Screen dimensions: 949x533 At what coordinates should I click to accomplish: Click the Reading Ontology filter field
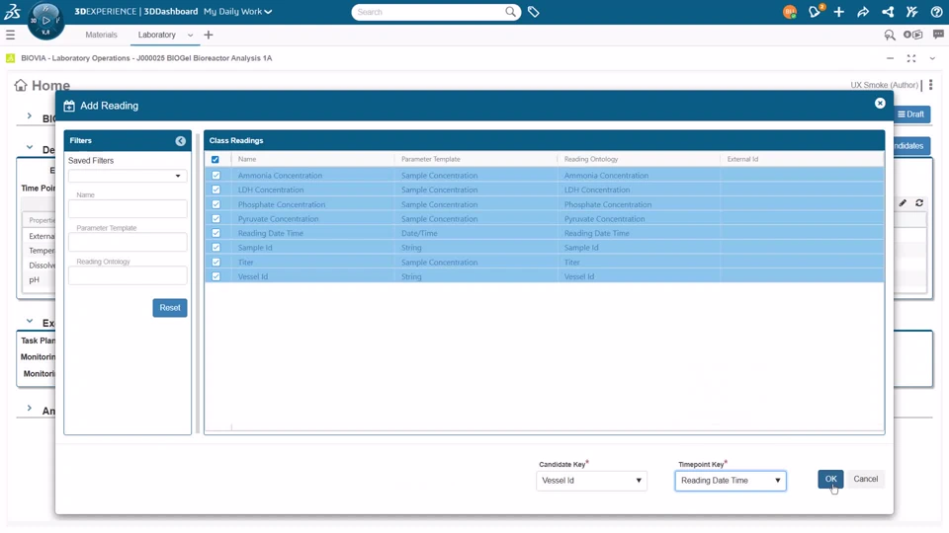(x=128, y=276)
